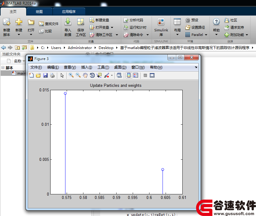Toggle the Data Cursor tool
The height and width of the screenshot is (216, 256).
point(99,75)
